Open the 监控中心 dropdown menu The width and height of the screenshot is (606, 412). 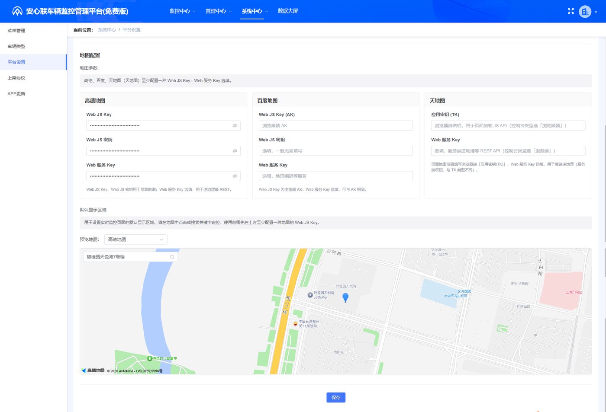pyautogui.click(x=183, y=11)
